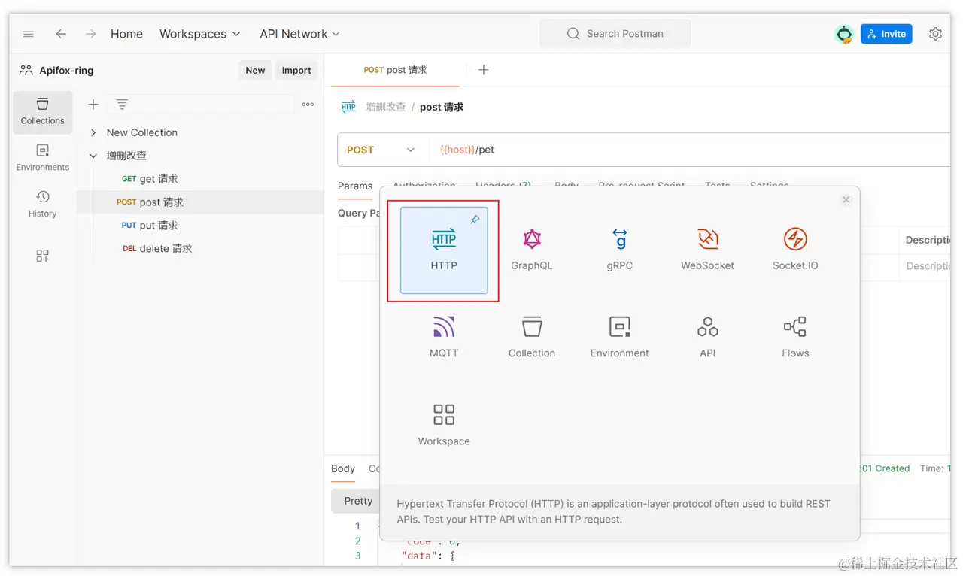This screenshot has width=963, height=576.
Task: Close the new item dialog
Action: coord(846,199)
